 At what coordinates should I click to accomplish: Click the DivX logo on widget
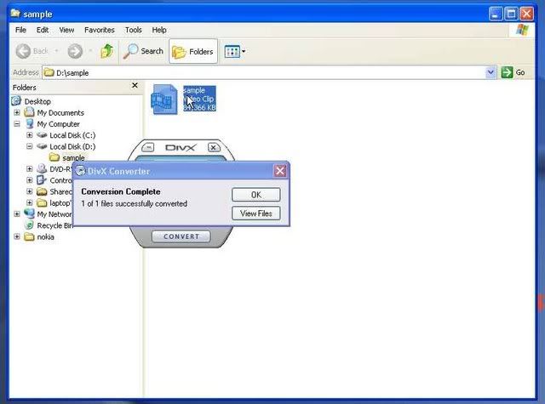point(181,147)
